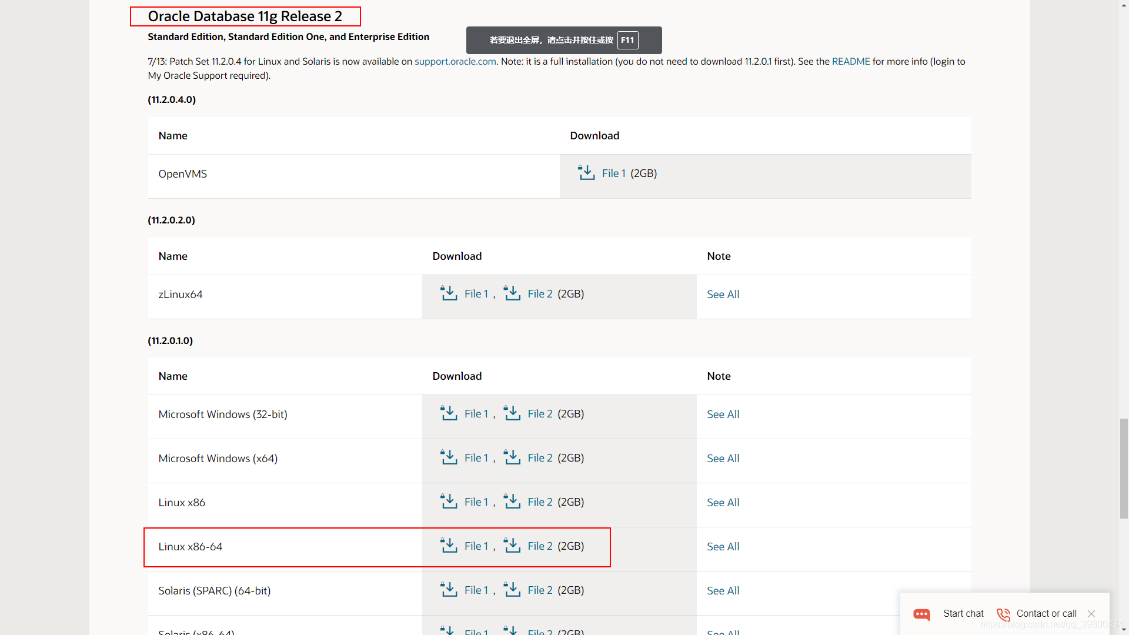Open the support.oracle.com link
The image size is (1129, 635).
pyautogui.click(x=455, y=61)
